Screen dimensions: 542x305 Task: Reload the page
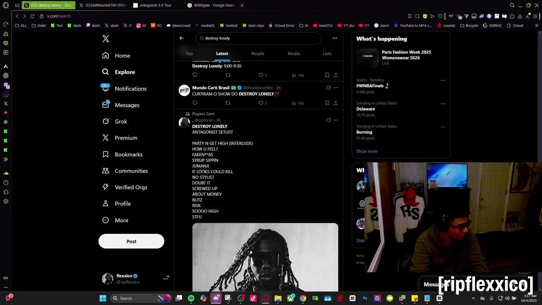tap(32, 16)
